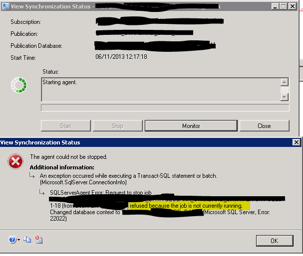Click the window icon in title bar
Viewport: 303px width, 256px height.
coord(5,6)
